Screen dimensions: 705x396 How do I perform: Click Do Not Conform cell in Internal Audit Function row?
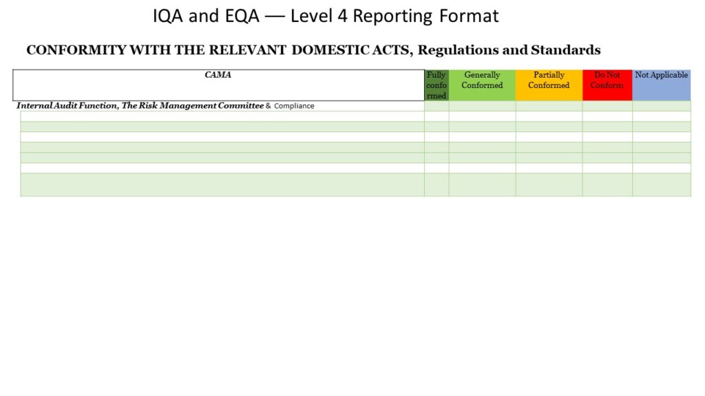607,106
